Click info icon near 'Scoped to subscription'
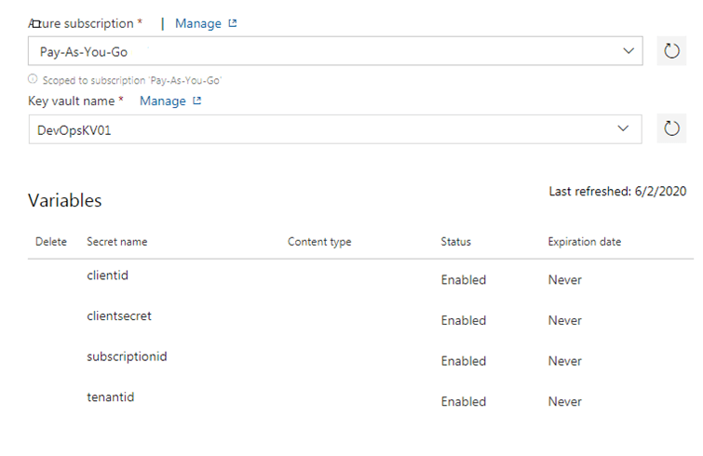 (x=34, y=81)
